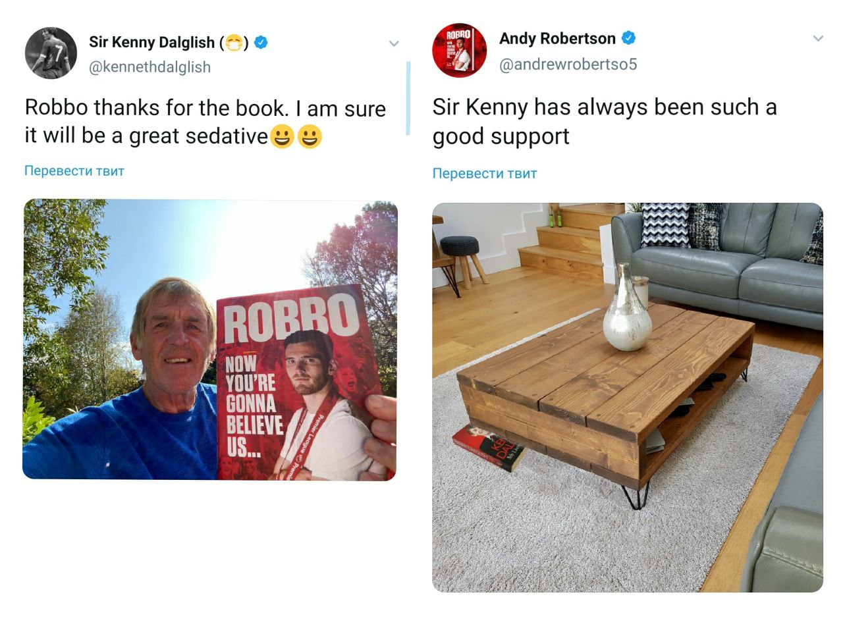Translate Kenny Dalglish's tweet via Перевести твит
843x632 pixels.
point(74,171)
